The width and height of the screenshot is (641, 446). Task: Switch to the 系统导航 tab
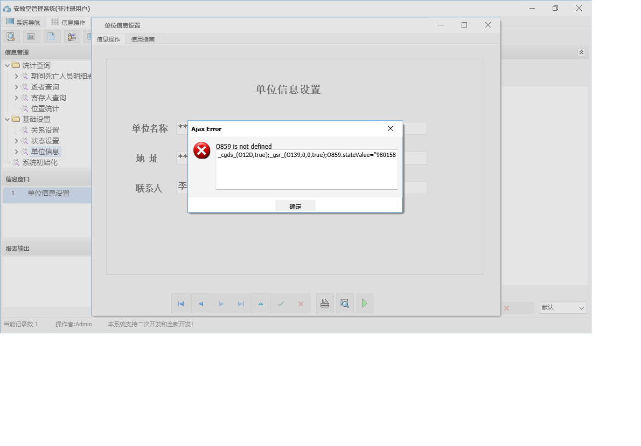pos(23,22)
